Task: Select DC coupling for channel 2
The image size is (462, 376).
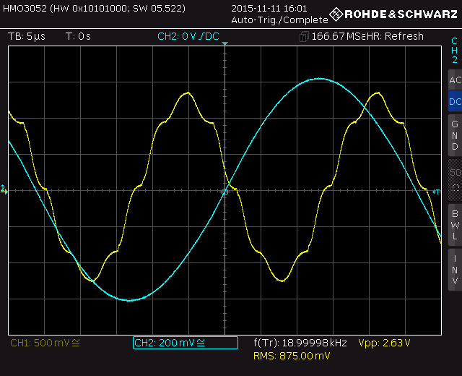Action: tap(454, 102)
